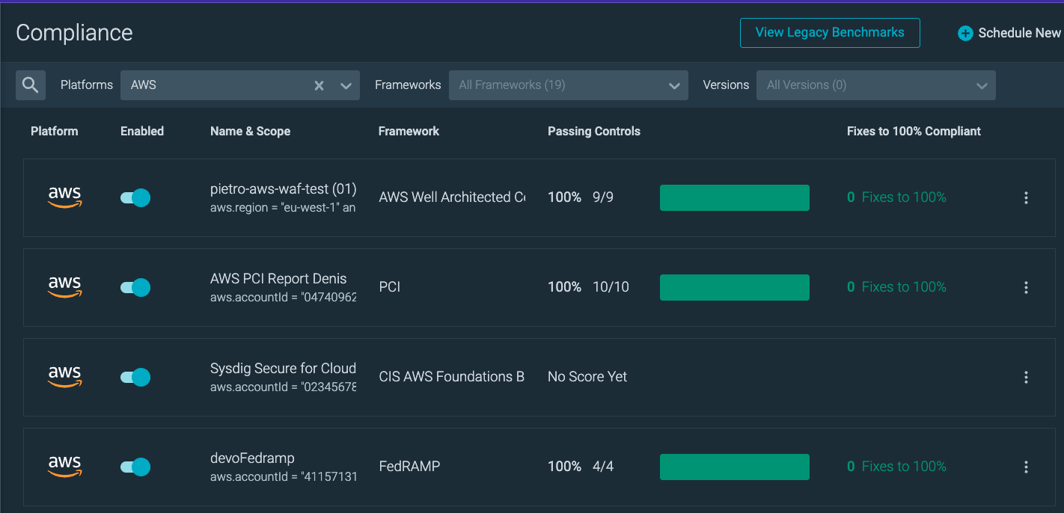Open kebab menu for AWS PCI Report Denis
Image resolution: width=1064 pixels, height=513 pixels.
[x=1026, y=287]
